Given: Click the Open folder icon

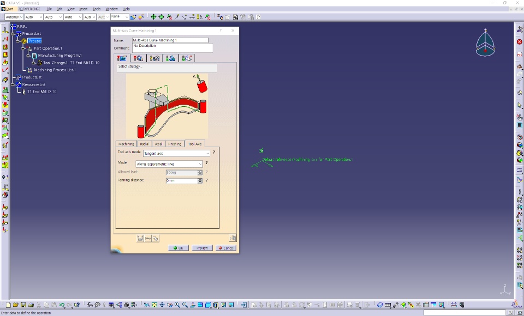Looking at the screenshot, I should click(x=16, y=305).
